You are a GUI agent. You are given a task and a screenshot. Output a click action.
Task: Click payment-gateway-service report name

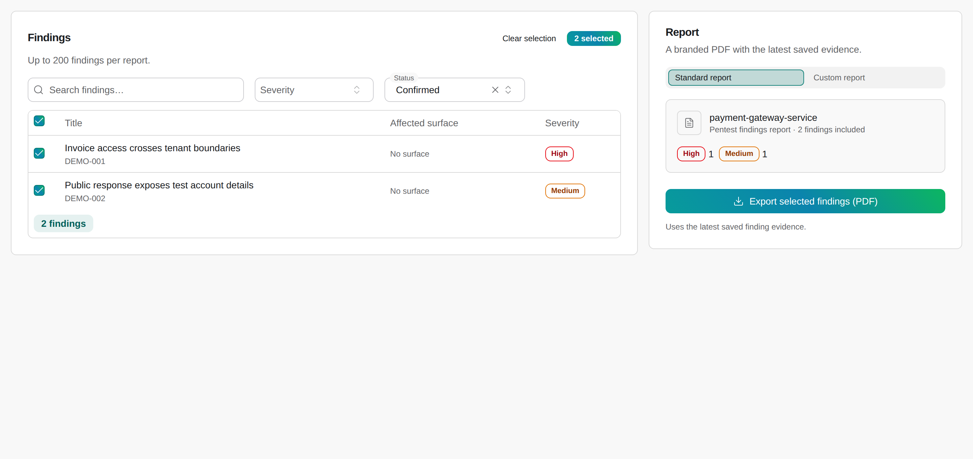click(x=763, y=117)
